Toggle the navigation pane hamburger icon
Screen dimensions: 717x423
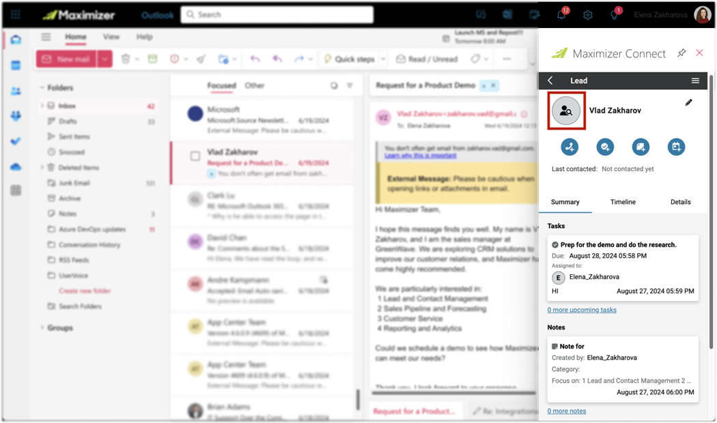click(46, 37)
